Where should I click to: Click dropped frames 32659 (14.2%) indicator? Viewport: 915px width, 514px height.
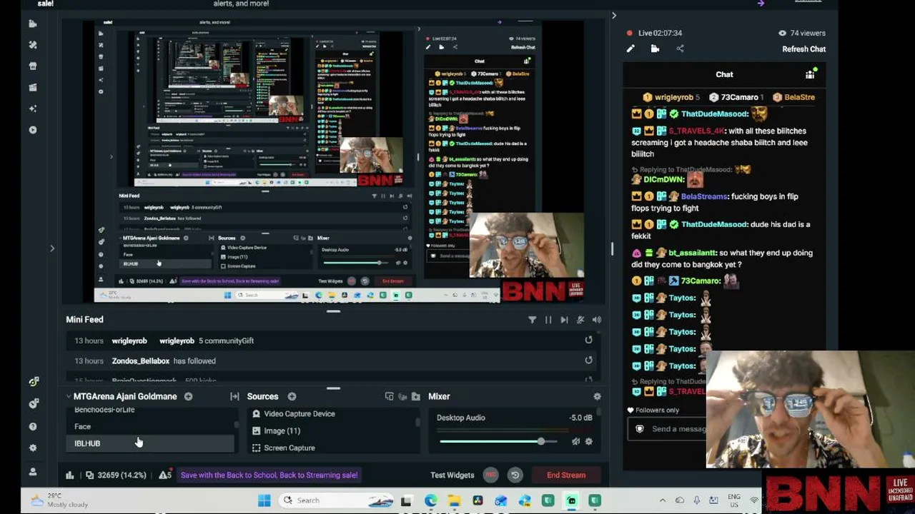116,475
